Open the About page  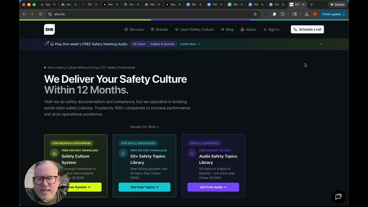tap(248, 29)
